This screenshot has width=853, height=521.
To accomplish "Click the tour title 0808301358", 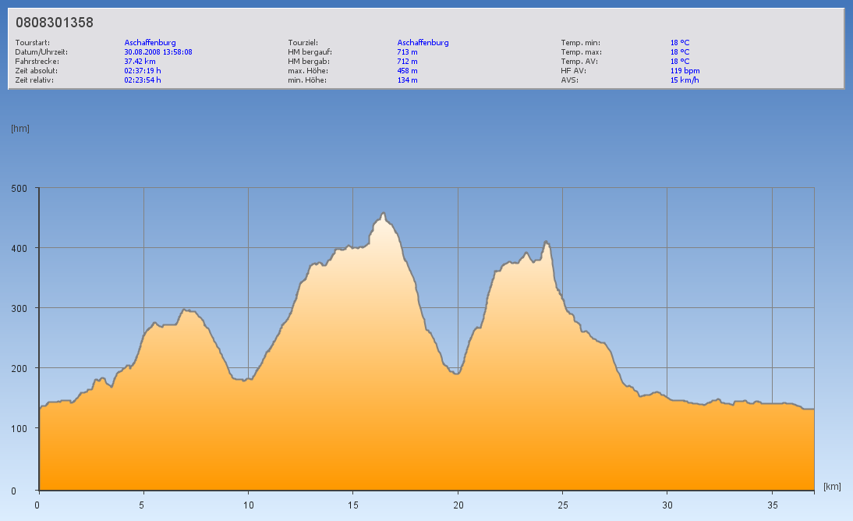I will click(55, 23).
